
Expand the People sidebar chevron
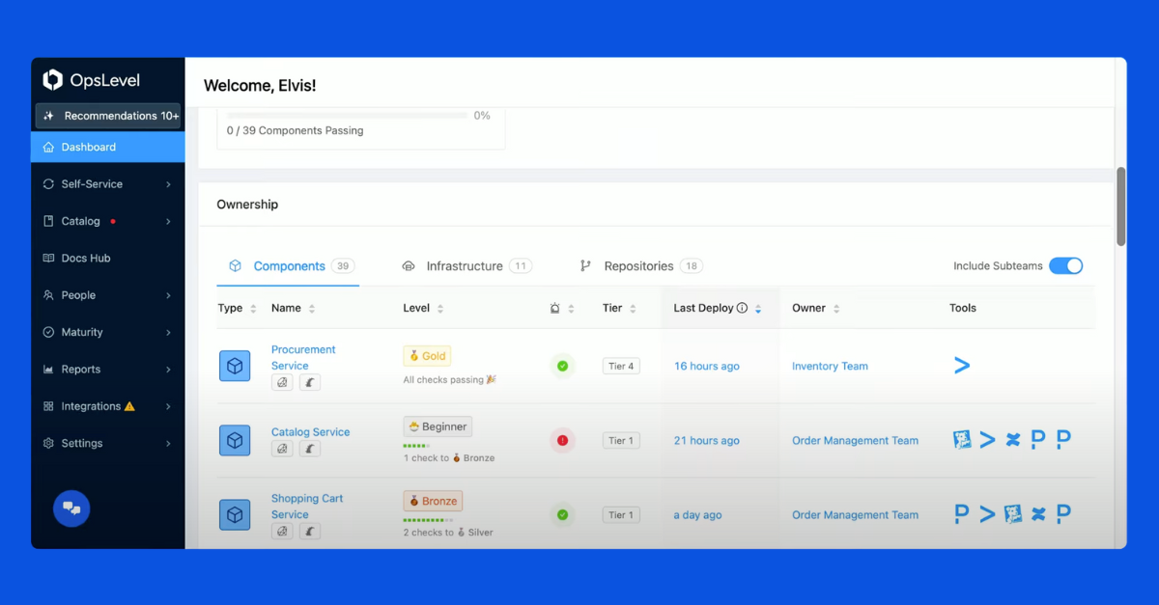pos(168,295)
